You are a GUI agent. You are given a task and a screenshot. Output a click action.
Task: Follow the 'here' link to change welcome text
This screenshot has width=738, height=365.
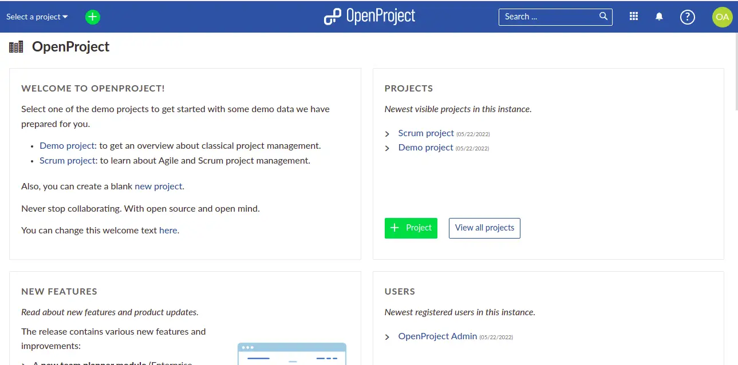pos(168,231)
